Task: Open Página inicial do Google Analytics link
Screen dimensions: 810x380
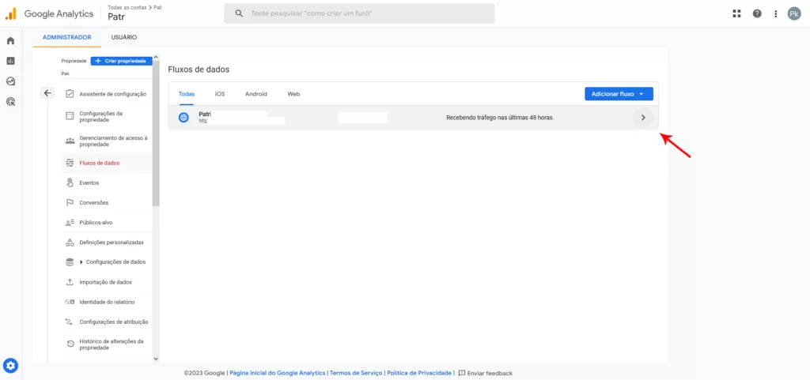Action: 278,373
